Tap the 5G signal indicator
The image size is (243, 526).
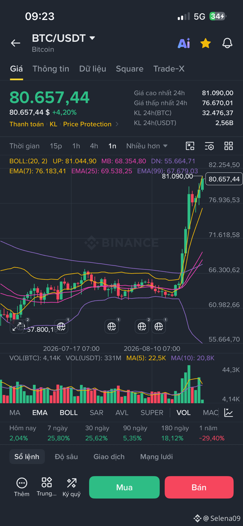[199, 16]
